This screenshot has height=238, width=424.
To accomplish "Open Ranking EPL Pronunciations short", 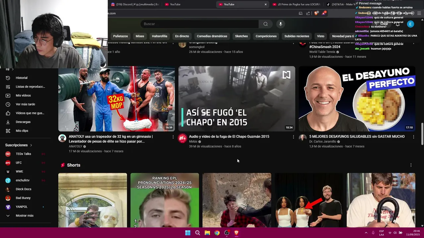I will pos(165,200).
